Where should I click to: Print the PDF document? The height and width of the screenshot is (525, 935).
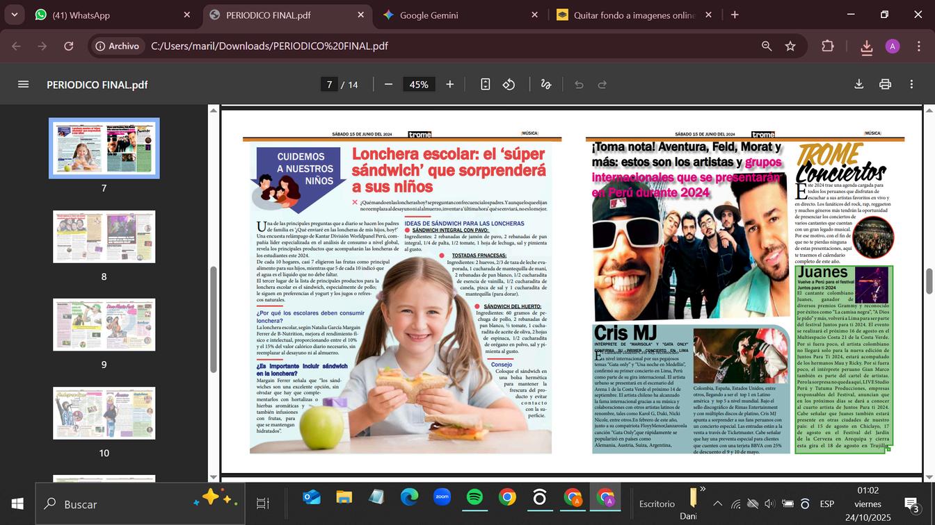(885, 84)
